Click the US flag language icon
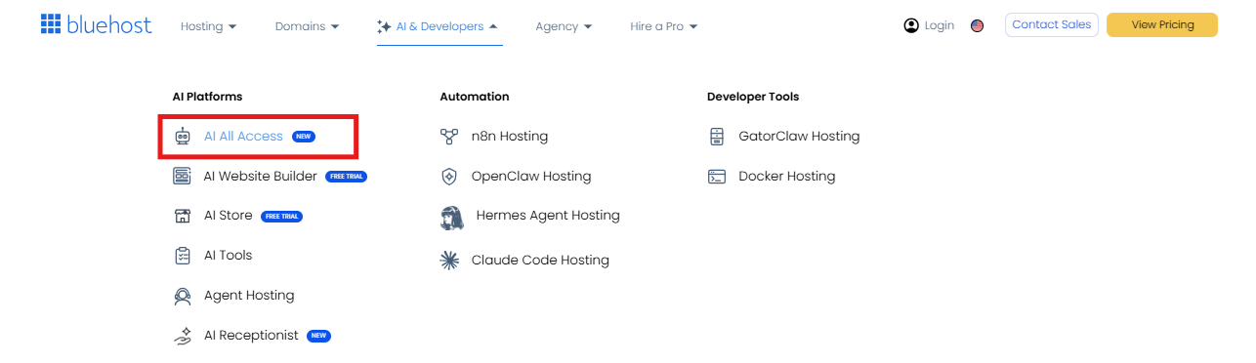Viewport: 1256px width, 363px height. [977, 26]
